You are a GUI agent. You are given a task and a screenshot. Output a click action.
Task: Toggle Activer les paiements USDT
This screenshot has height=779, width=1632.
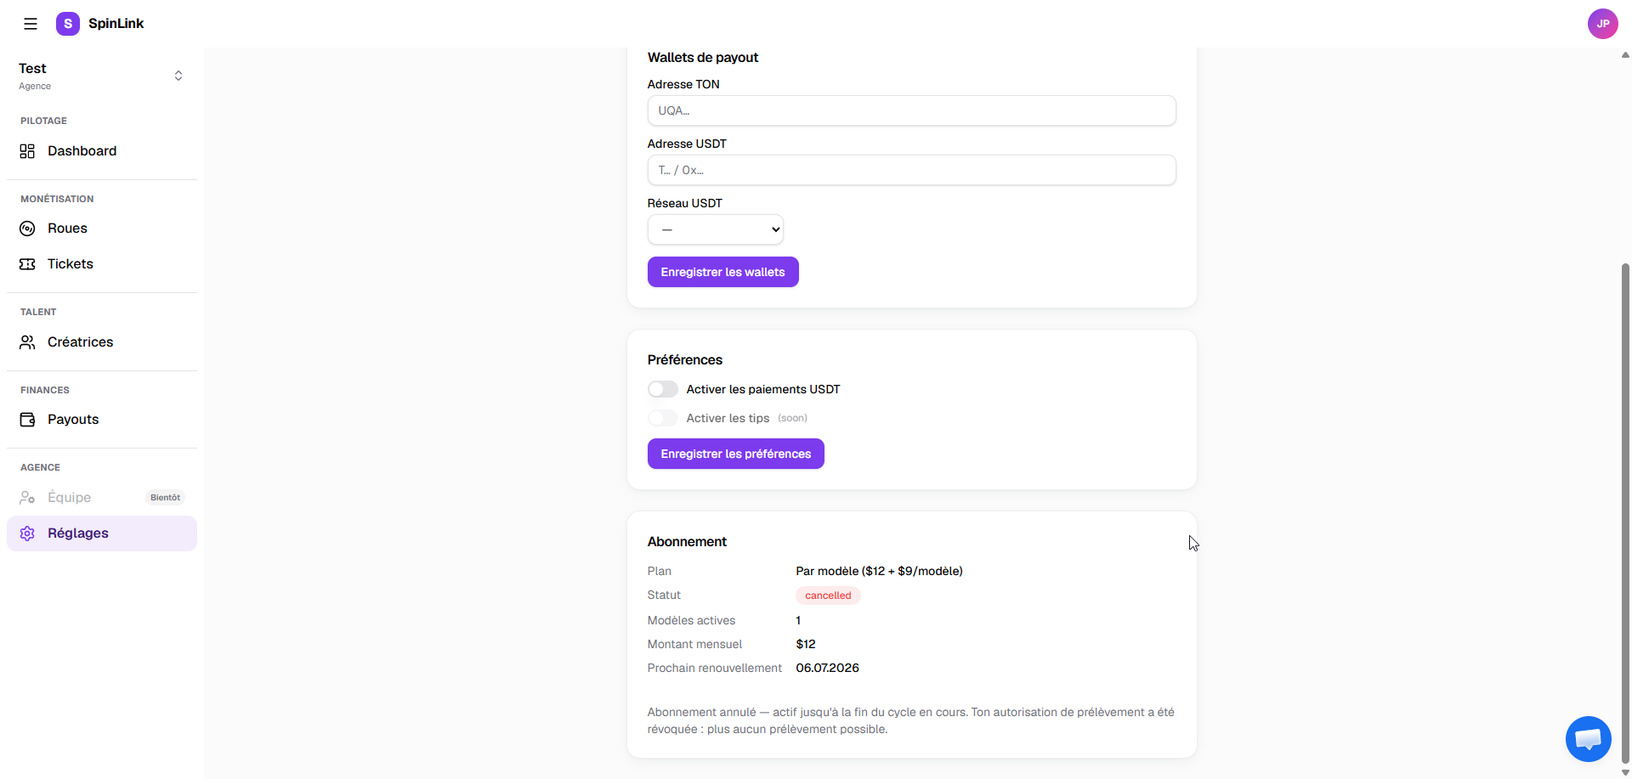[x=663, y=389]
